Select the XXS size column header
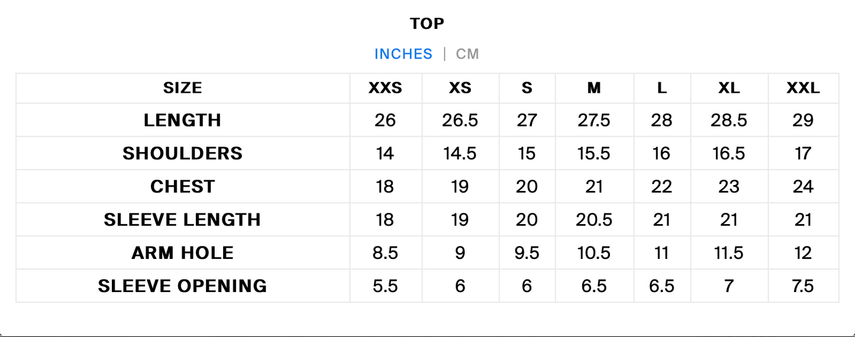 pos(385,88)
